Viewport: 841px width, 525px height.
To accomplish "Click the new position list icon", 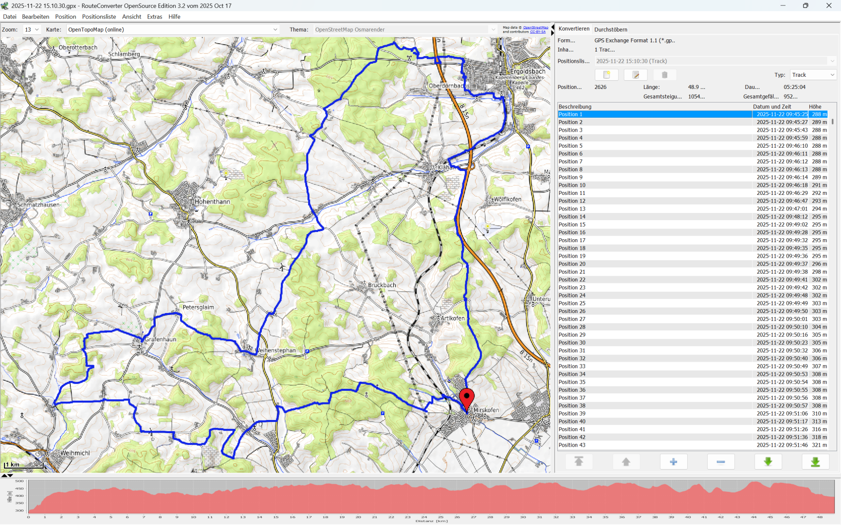I will click(606, 75).
